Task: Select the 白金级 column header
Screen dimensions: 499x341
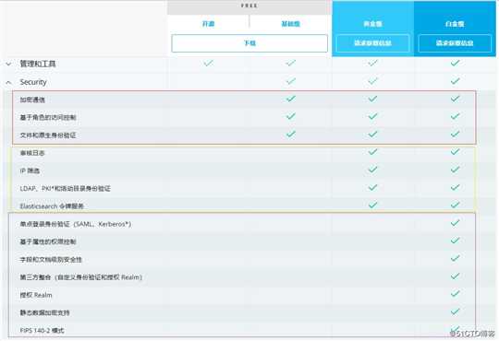Action: click(x=455, y=24)
